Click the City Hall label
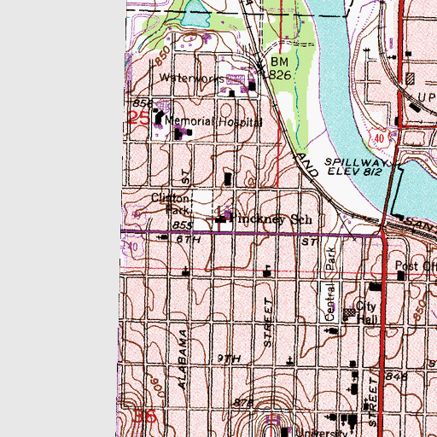The image size is (437, 437). [x=366, y=313]
